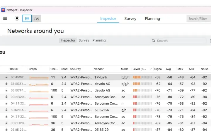Click lock icon of B0:45:02 row

point(6,77)
